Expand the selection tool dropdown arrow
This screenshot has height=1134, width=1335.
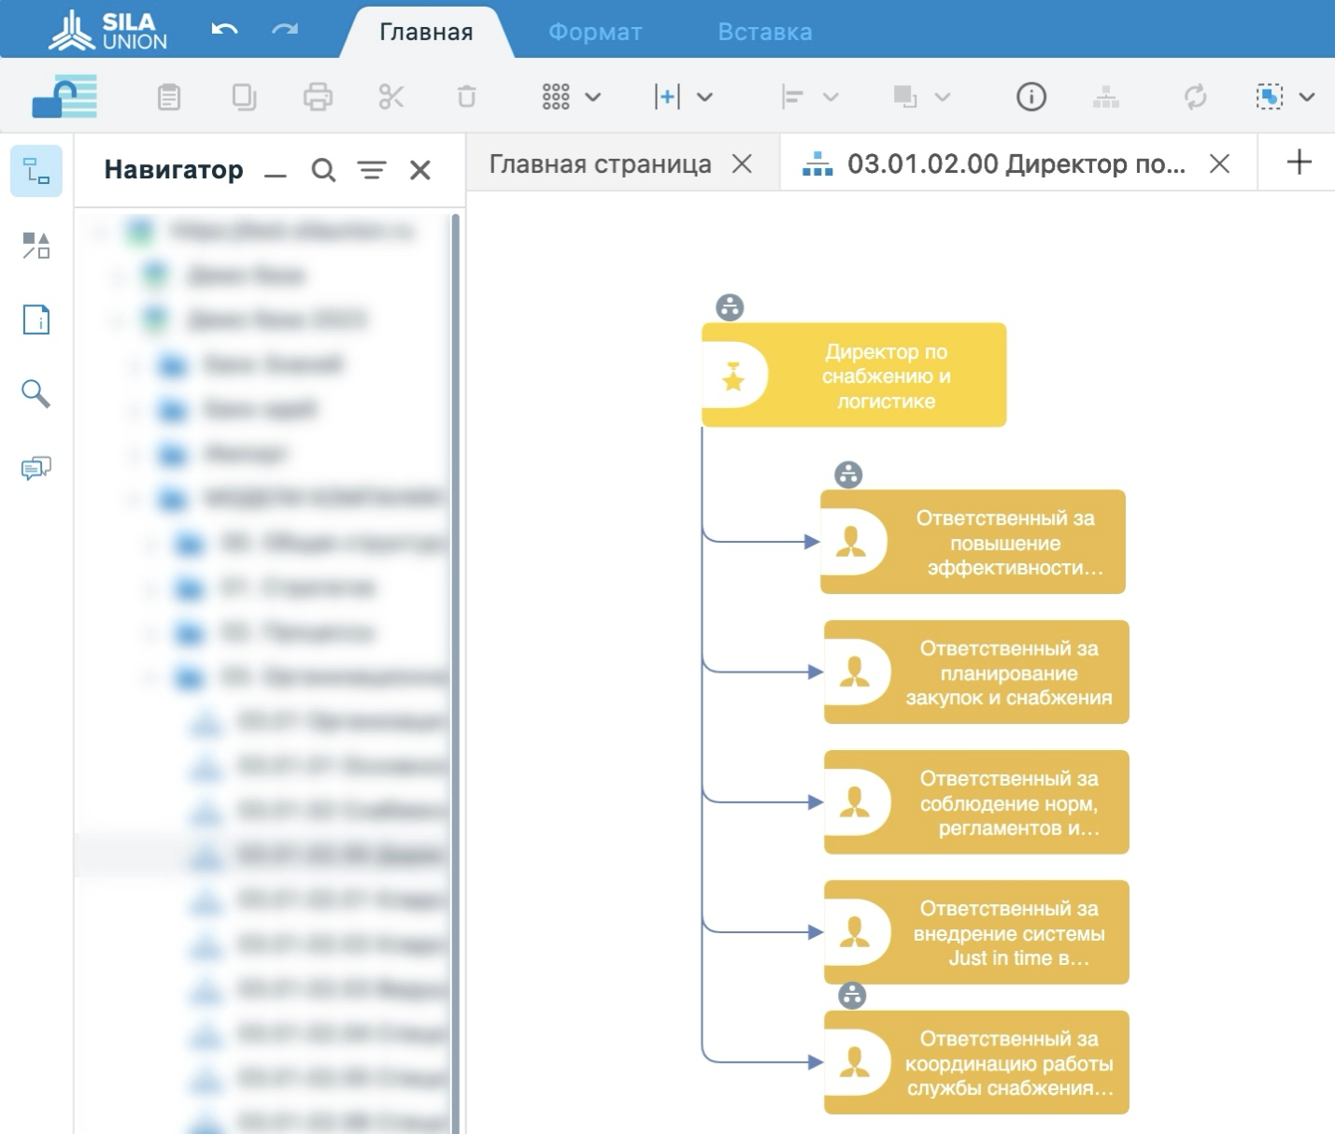coord(1307,97)
